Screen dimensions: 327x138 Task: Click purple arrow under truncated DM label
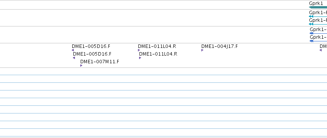[320, 50]
